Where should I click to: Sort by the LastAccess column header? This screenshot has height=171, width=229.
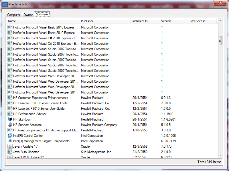coord(202,21)
